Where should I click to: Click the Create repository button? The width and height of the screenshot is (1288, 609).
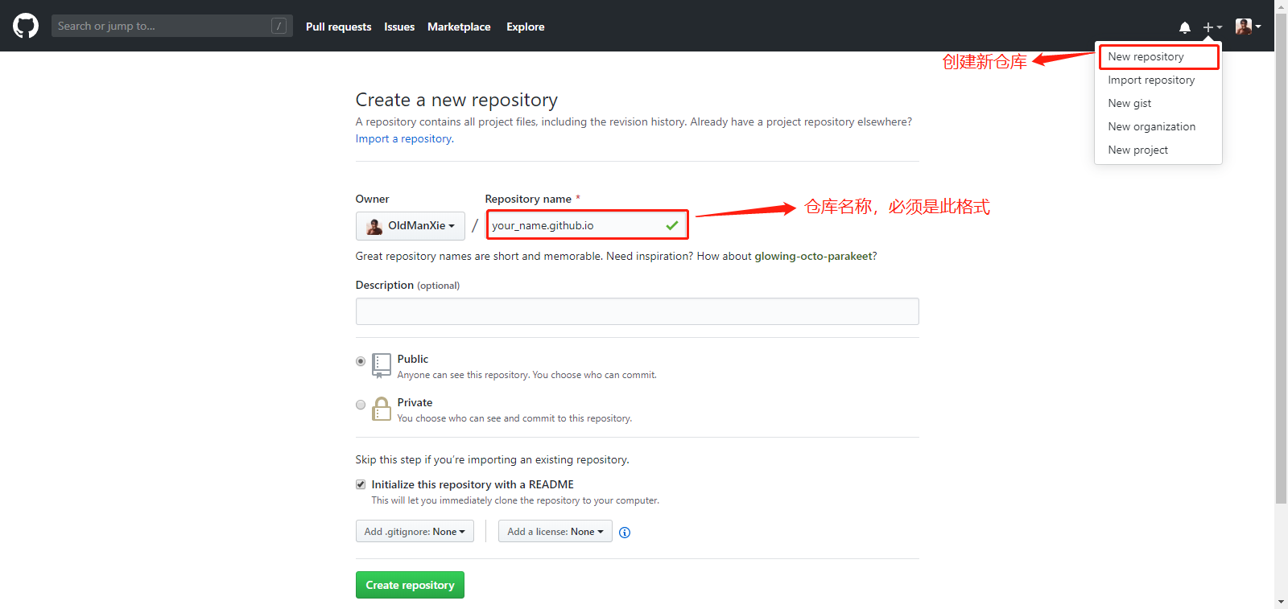coord(410,585)
